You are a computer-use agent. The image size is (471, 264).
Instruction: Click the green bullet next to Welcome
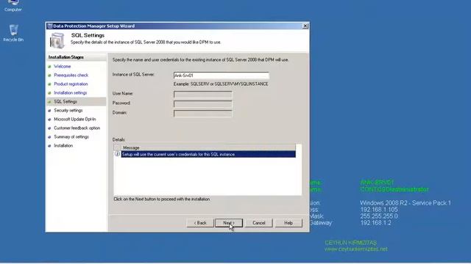click(x=49, y=67)
